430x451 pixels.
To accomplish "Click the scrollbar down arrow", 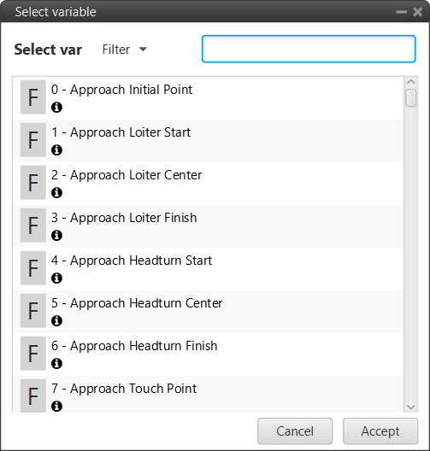I will (410, 407).
